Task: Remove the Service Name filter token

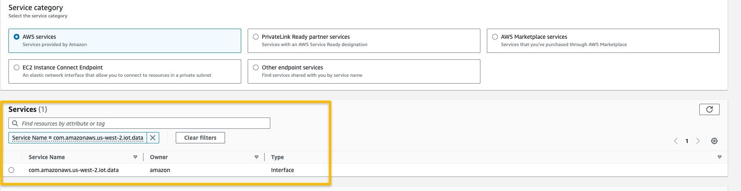Action: 153,138
